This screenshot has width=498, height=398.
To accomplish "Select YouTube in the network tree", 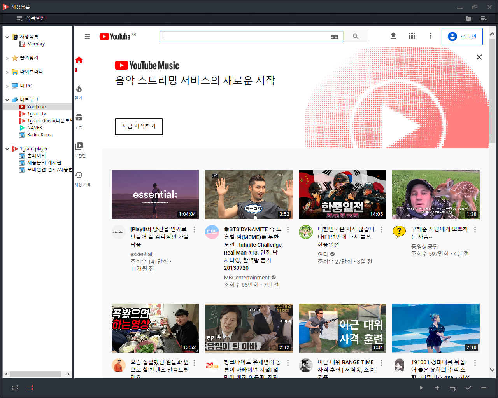I will pos(36,107).
